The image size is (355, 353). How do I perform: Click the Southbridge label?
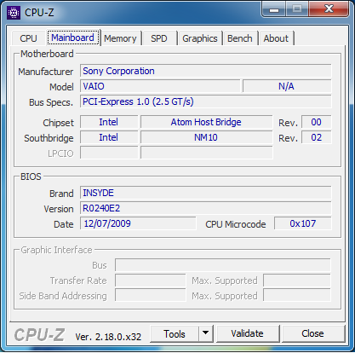click(x=49, y=138)
